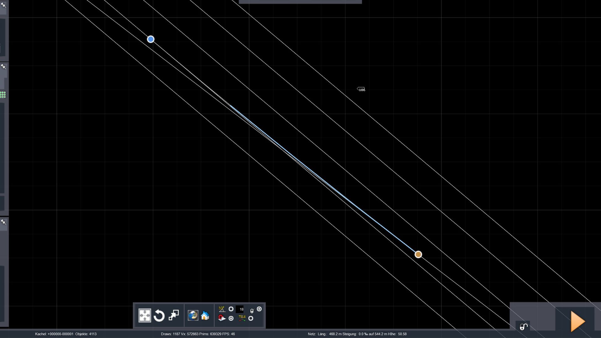601x338 pixels.
Task: Click the 30° angle snap icon
Action: pyautogui.click(x=222, y=309)
